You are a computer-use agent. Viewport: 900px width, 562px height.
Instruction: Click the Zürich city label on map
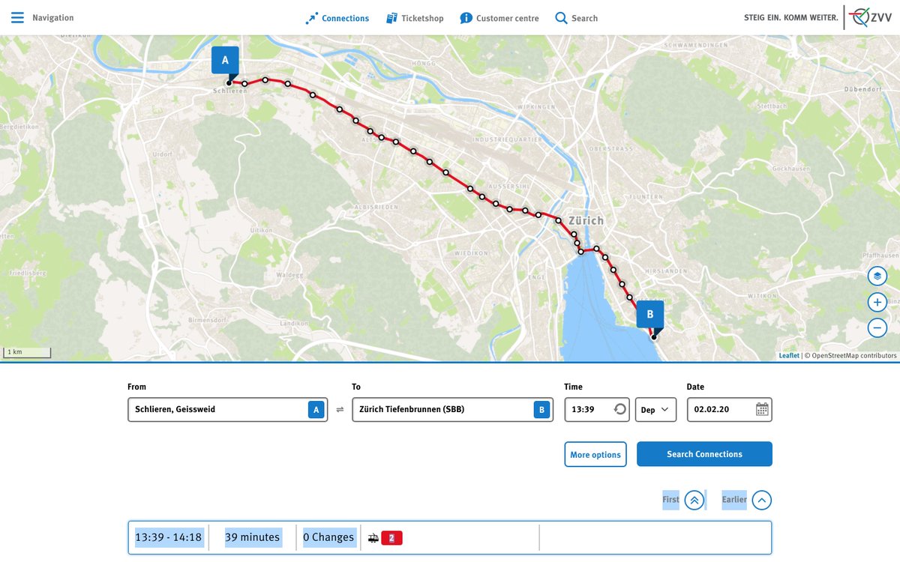tap(586, 220)
